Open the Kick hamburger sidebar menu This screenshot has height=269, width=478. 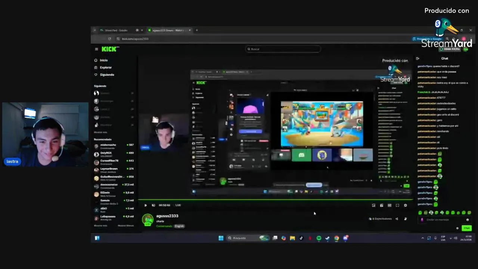click(96, 49)
